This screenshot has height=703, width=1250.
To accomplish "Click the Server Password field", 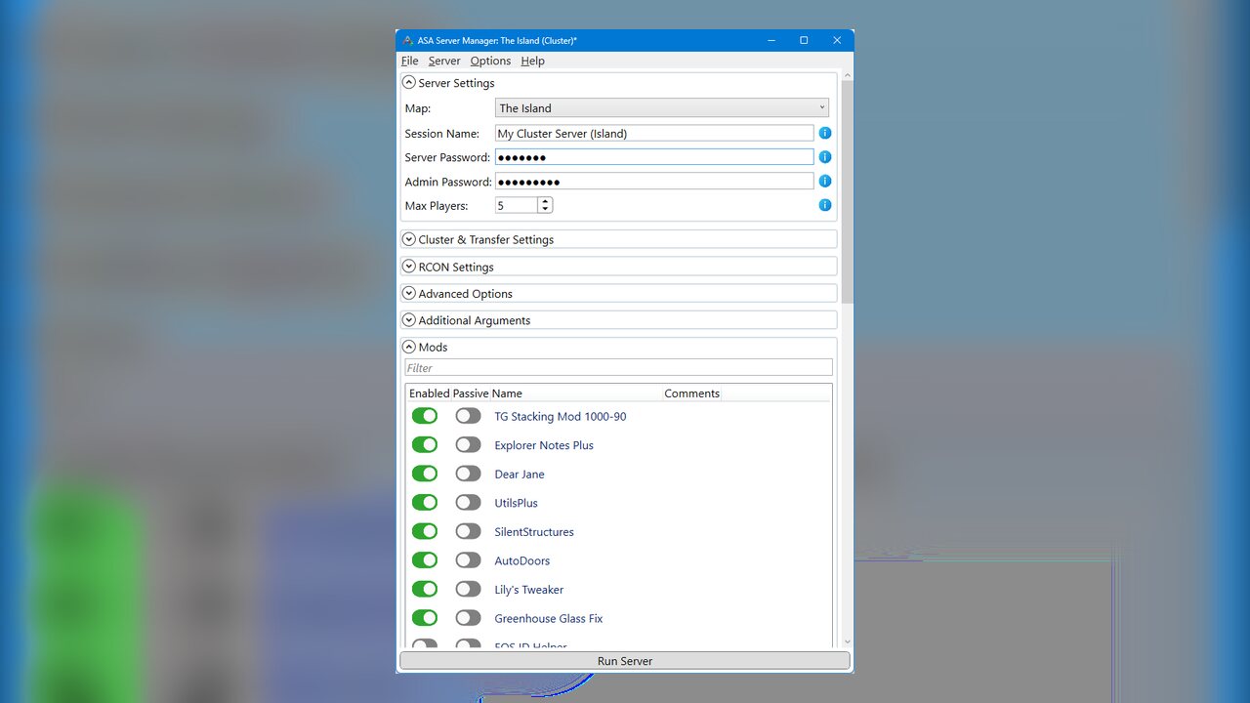I will coord(654,157).
